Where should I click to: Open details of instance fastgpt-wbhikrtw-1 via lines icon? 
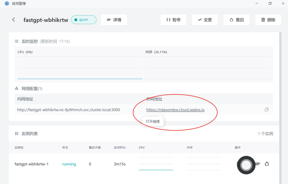point(257,164)
